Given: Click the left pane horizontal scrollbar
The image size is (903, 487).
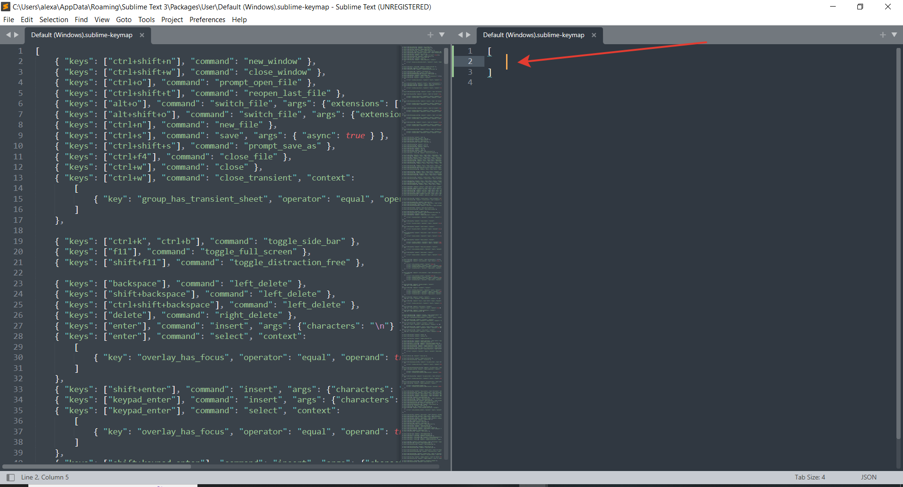Looking at the screenshot, I should pyautogui.click(x=97, y=467).
